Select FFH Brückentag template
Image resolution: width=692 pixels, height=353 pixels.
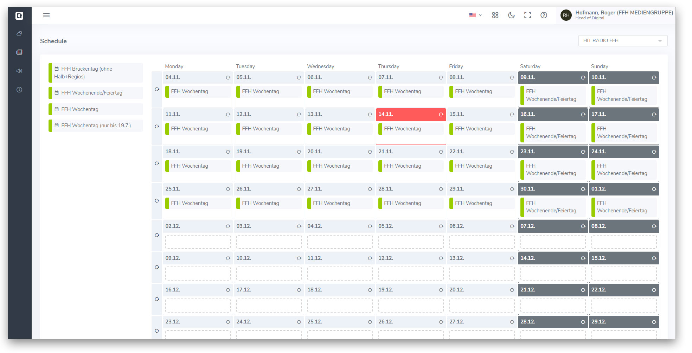[x=96, y=73]
